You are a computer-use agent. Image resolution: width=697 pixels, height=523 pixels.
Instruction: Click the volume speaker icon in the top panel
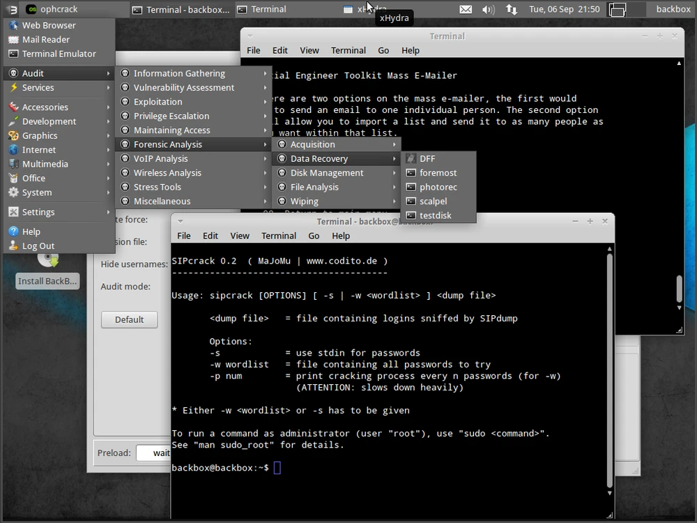tap(488, 10)
